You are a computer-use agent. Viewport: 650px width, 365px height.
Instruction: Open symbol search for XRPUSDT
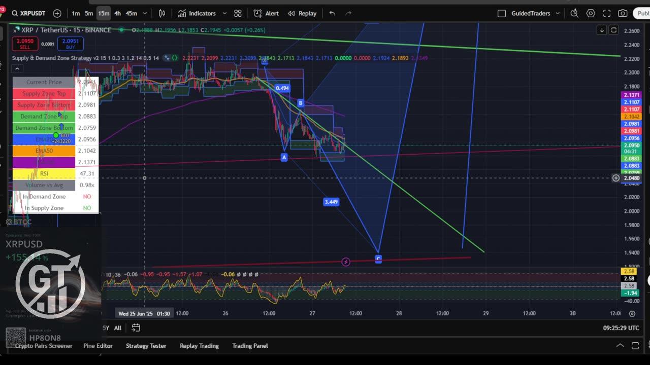pyautogui.click(x=28, y=13)
